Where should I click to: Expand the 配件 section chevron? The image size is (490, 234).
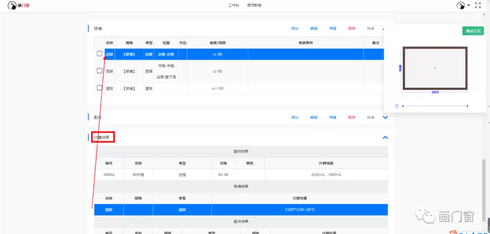click(385, 117)
